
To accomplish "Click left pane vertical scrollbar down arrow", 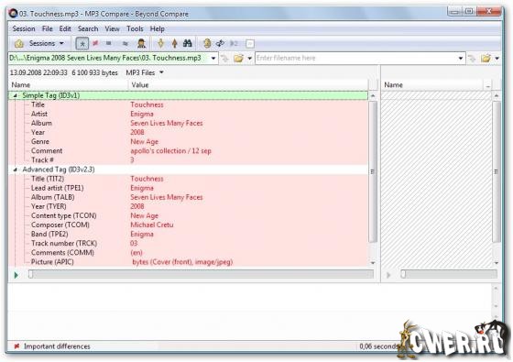I will click(x=373, y=263).
